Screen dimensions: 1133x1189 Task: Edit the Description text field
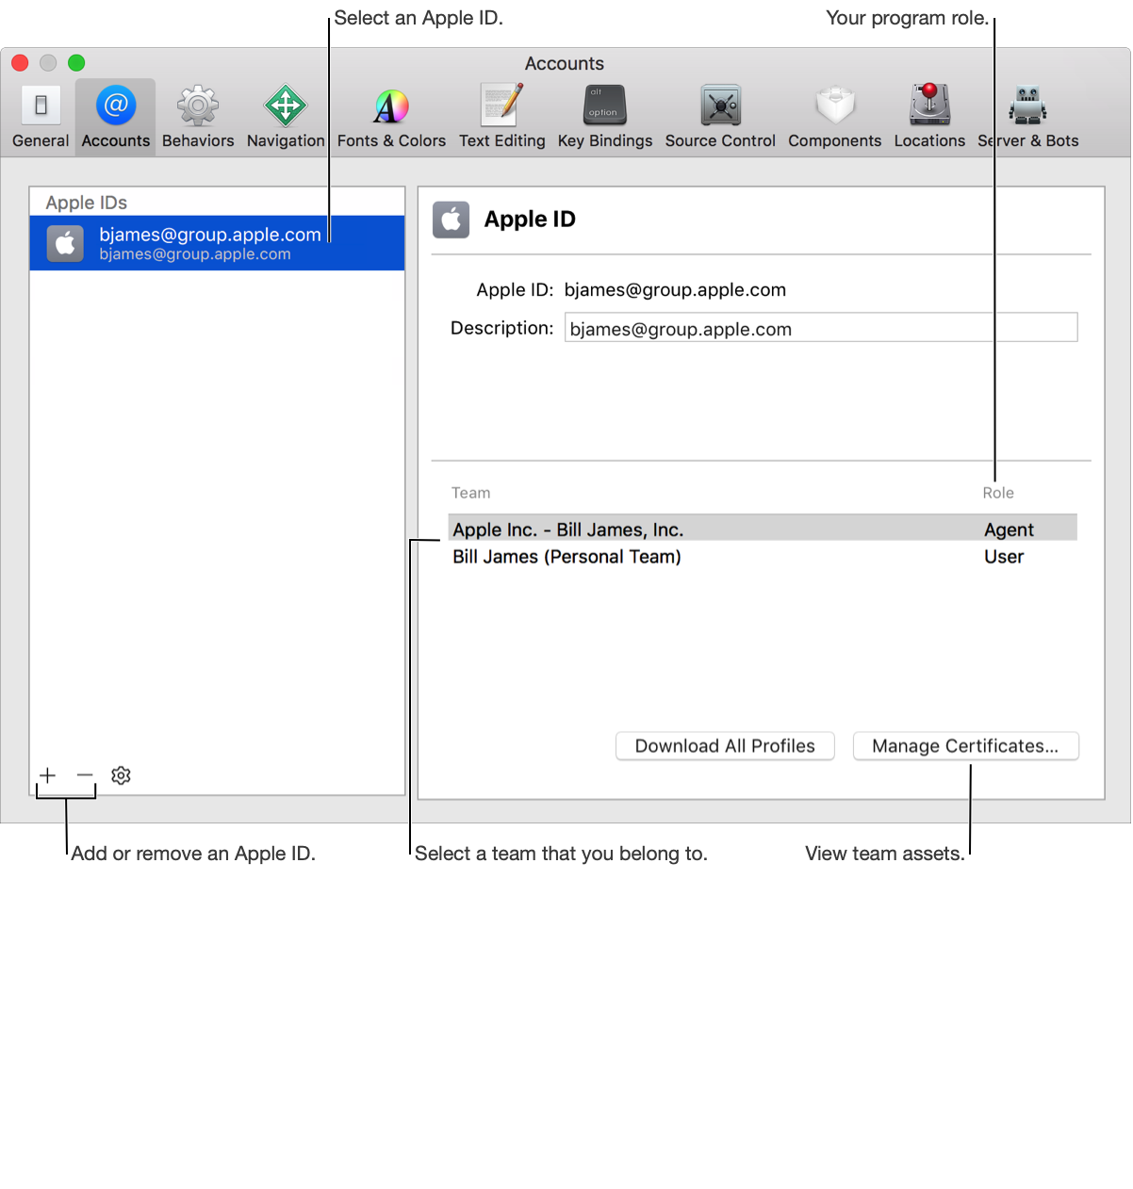click(820, 328)
